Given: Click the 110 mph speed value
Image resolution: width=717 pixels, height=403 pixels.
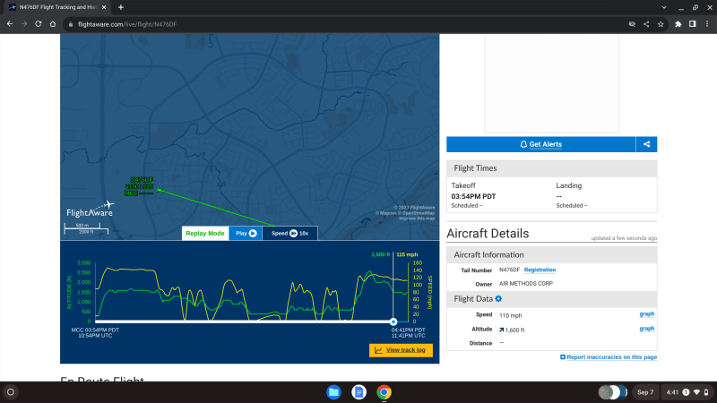Looking at the screenshot, I should point(510,316).
